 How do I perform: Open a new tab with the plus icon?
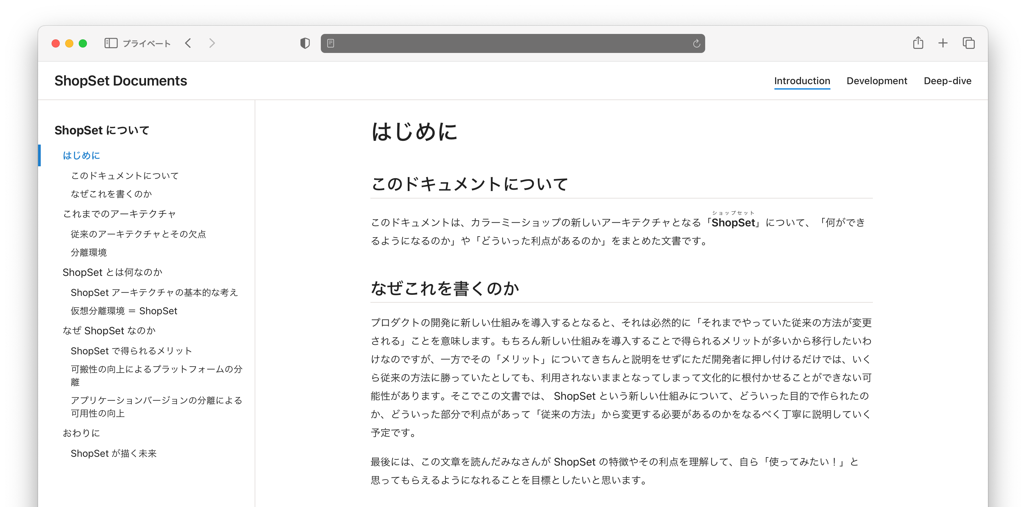[943, 42]
